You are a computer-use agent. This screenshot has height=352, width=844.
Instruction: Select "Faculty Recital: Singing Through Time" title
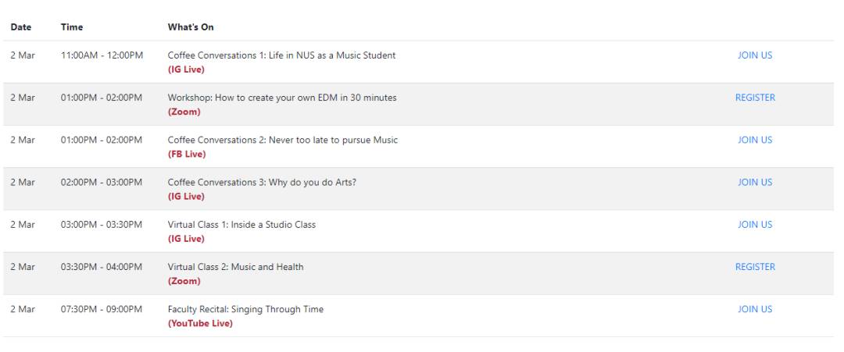click(245, 309)
